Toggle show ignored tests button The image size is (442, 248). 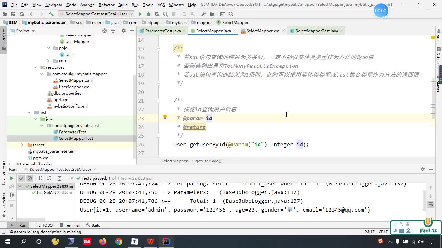(x=30, y=178)
